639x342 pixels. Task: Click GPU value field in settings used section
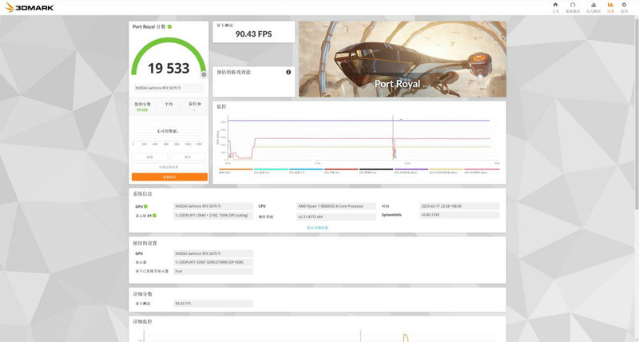coord(213,253)
